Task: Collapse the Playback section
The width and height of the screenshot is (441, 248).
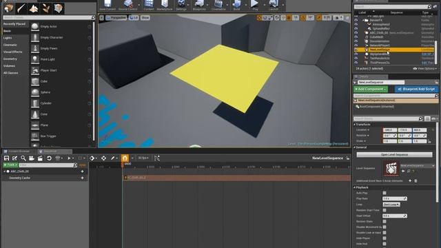Action: click(x=354, y=187)
